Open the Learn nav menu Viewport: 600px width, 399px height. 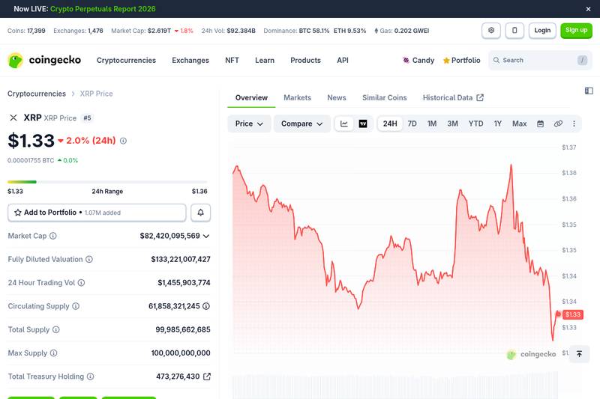(265, 61)
